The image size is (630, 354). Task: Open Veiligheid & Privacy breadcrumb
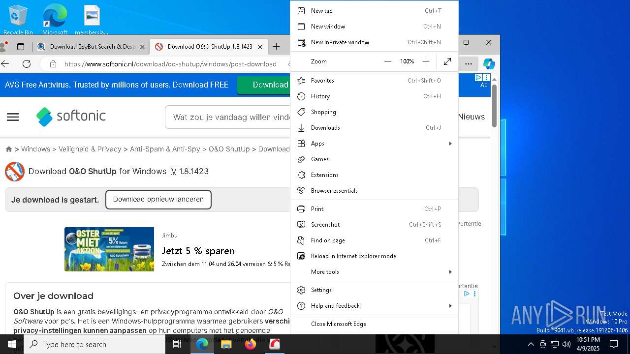click(90, 149)
